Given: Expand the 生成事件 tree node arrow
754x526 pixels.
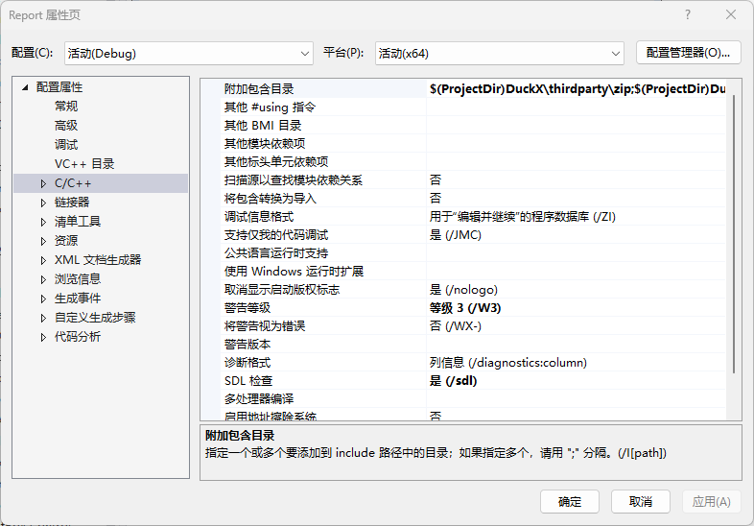Looking at the screenshot, I should pos(43,299).
